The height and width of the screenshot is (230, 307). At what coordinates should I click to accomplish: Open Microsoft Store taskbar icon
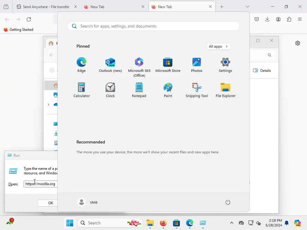coord(176,223)
